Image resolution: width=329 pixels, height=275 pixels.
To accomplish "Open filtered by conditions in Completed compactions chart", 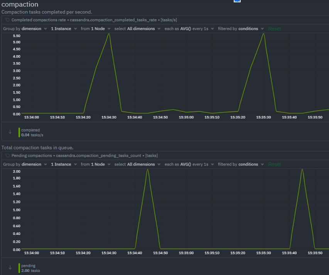I will point(241,29).
